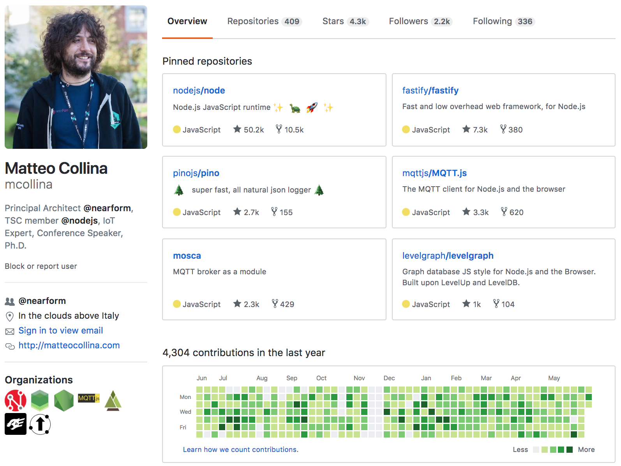The image size is (621, 466).
Task: Open the @nearform link in bio
Action: tap(108, 208)
